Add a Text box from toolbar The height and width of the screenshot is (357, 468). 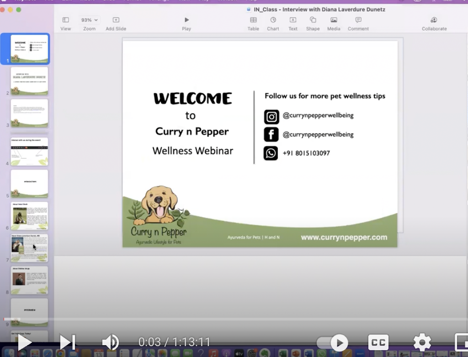[293, 20]
